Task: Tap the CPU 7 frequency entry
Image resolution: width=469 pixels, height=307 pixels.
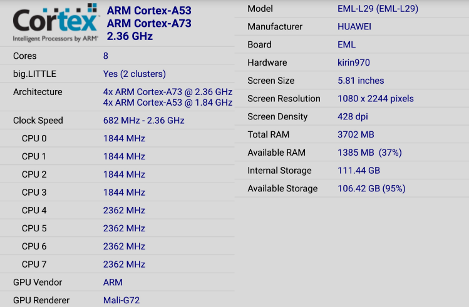Action: click(x=117, y=264)
